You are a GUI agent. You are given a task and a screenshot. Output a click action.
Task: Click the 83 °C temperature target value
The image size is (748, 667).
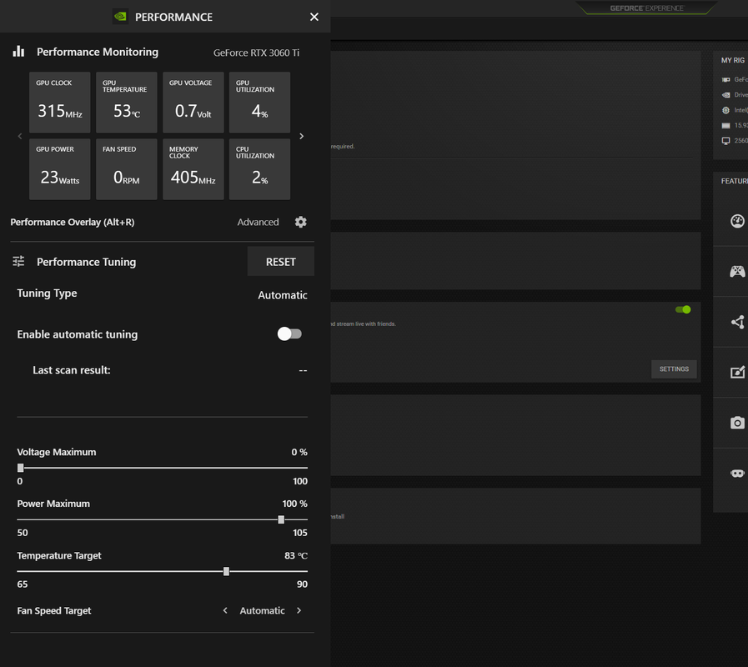coord(296,555)
